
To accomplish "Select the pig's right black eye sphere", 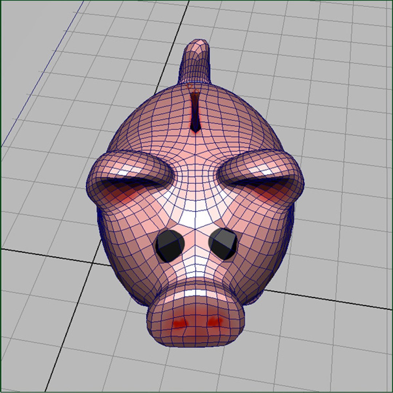I will click(x=223, y=243).
